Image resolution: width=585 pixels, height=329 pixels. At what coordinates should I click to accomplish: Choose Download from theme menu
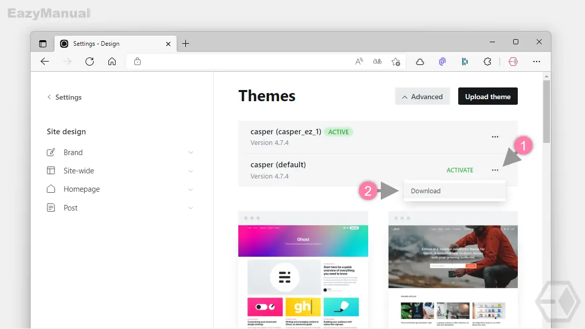(455, 191)
